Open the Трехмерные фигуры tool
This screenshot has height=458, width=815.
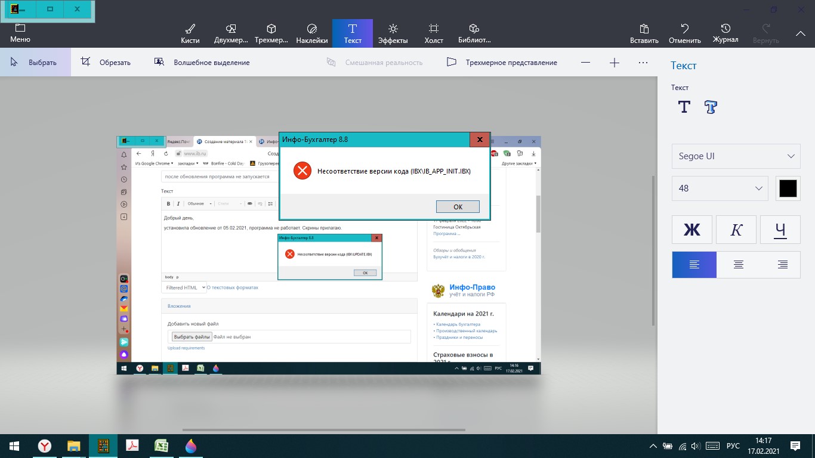pyautogui.click(x=271, y=34)
